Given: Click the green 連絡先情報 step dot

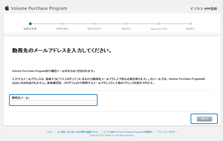Looking at the screenshot, I should pos(30,24).
